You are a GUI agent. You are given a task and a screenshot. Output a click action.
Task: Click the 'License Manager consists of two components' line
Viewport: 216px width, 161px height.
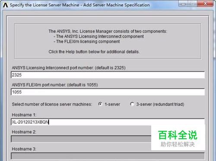tap(108, 31)
